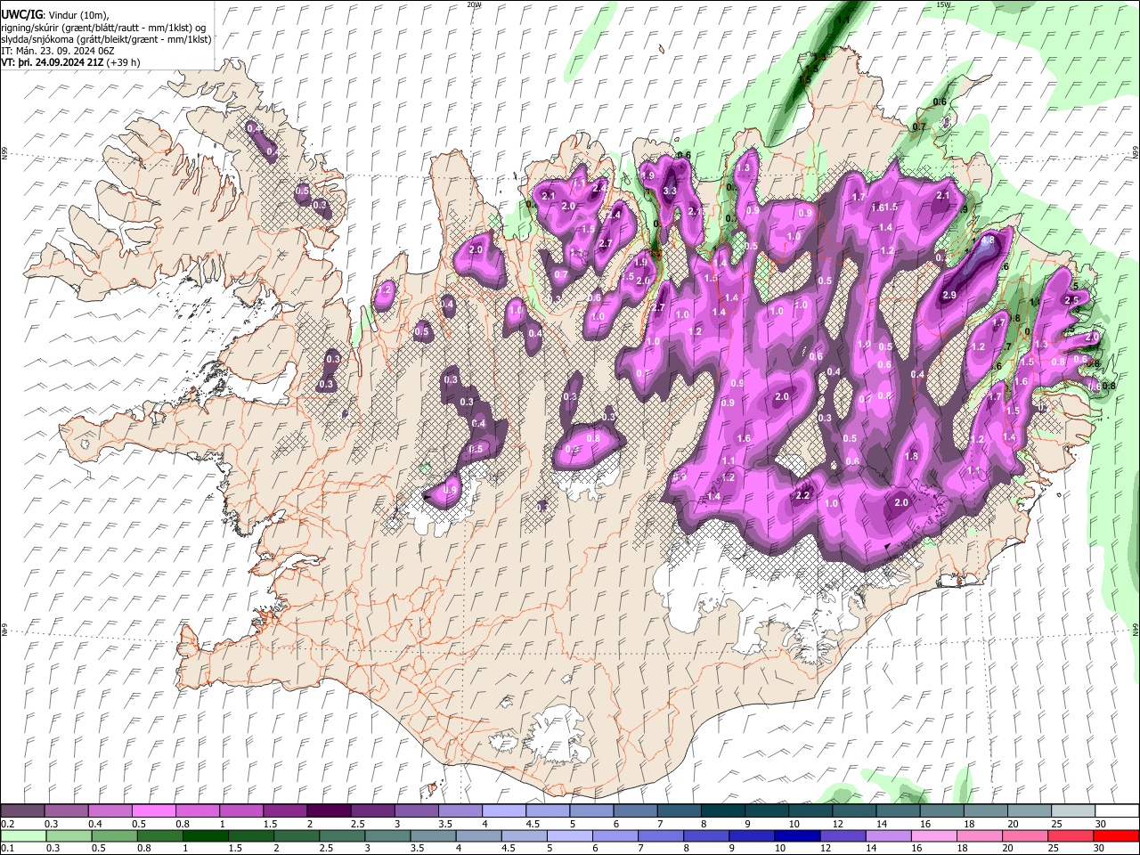Select the Vindur (10m) label in the header
The height and width of the screenshot is (855, 1140).
tap(77, 15)
